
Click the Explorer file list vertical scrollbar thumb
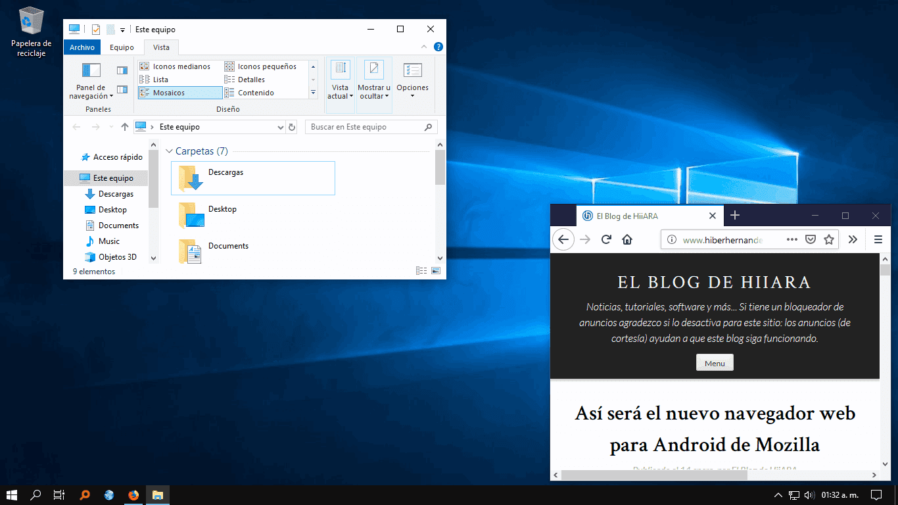click(x=440, y=167)
